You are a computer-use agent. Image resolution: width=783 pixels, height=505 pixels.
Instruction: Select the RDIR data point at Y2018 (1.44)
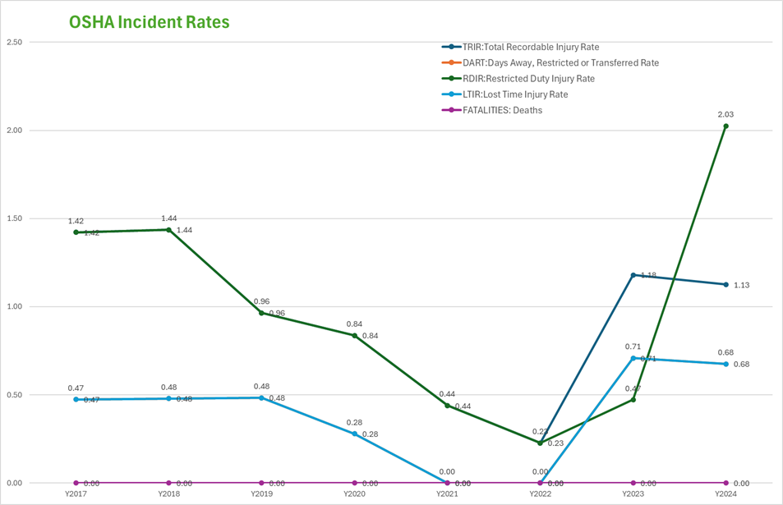click(x=168, y=230)
